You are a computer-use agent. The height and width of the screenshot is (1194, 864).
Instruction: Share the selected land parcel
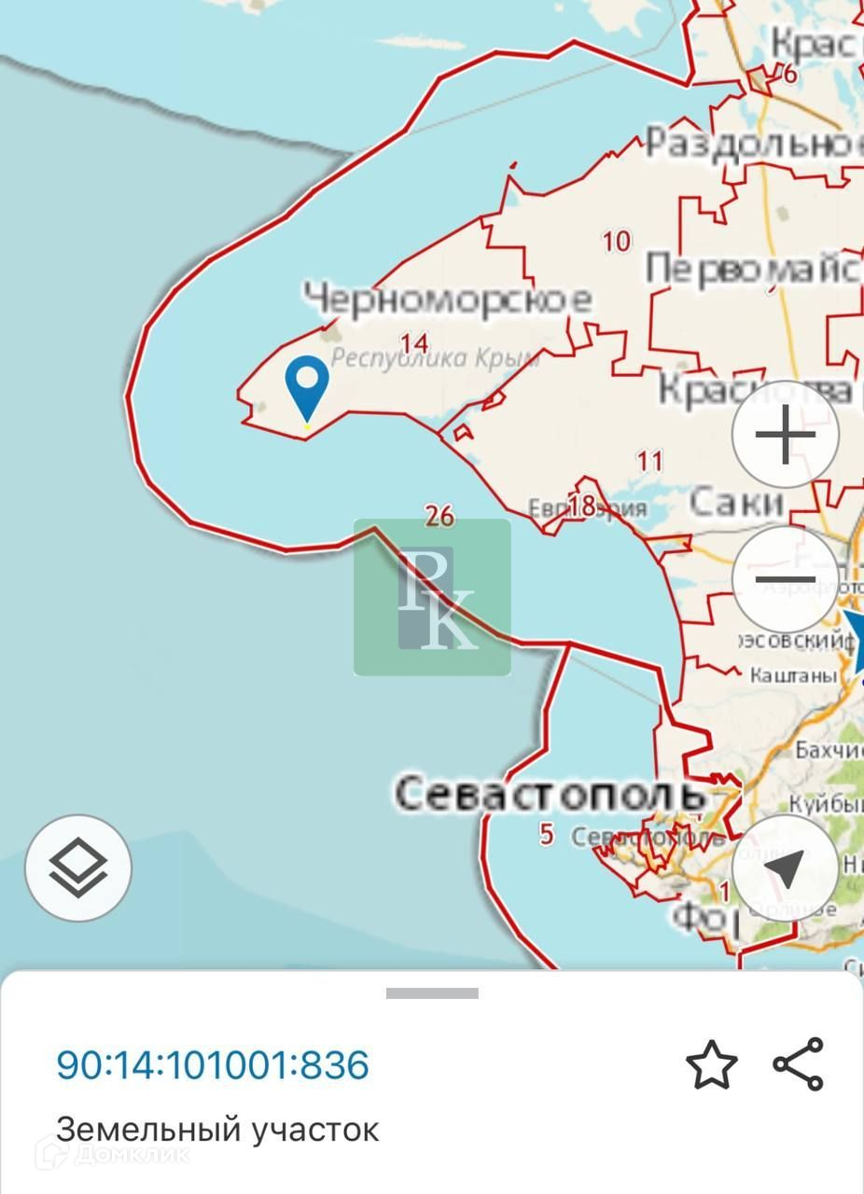[799, 1064]
